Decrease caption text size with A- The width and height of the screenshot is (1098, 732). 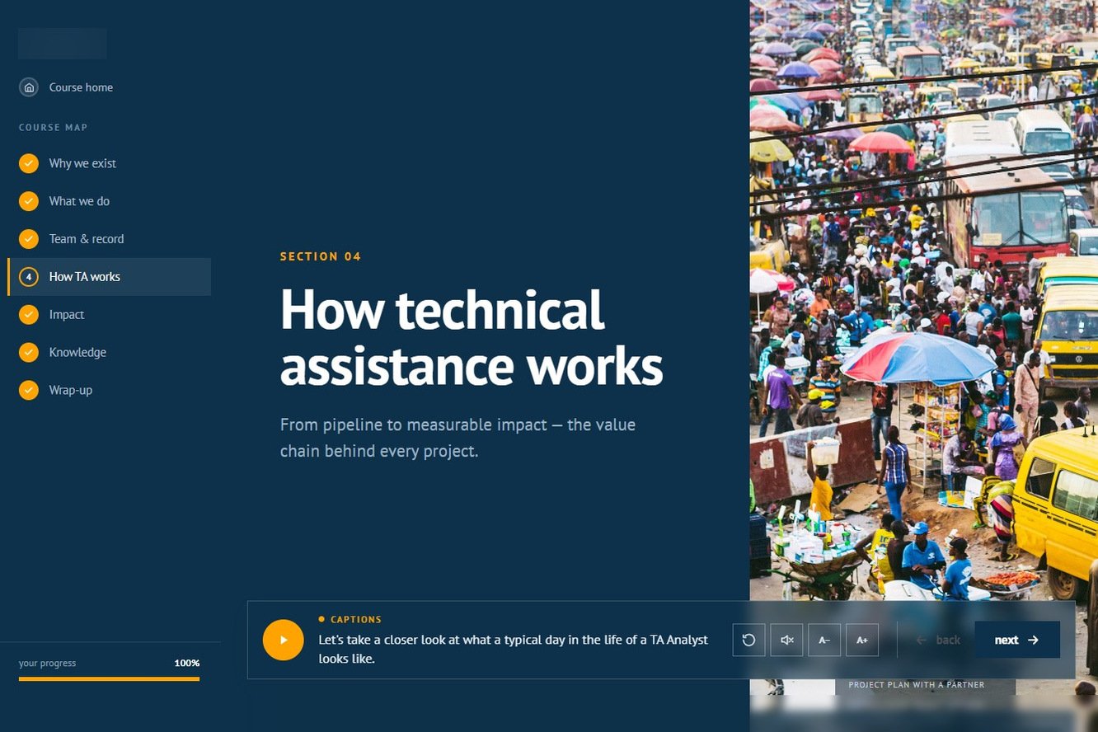click(824, 640)
